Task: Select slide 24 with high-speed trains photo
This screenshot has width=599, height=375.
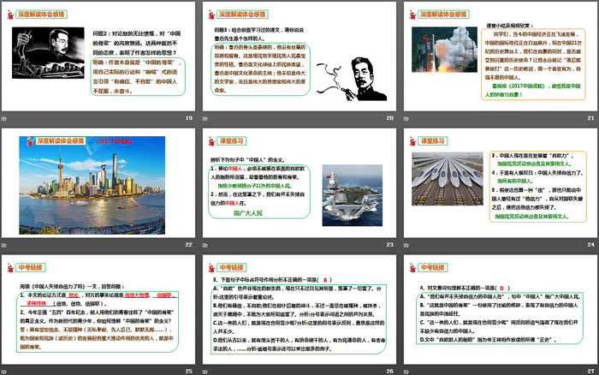Action: click(501, 182)
